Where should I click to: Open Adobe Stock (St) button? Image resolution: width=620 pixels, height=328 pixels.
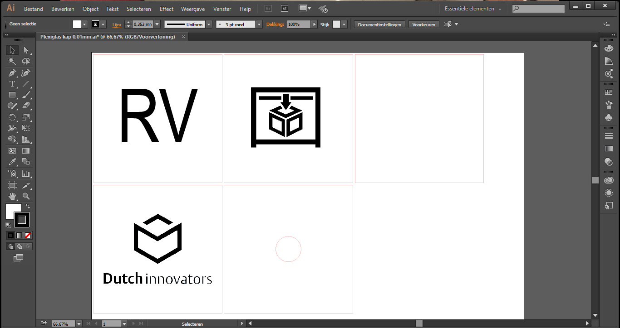click(285, 9)
